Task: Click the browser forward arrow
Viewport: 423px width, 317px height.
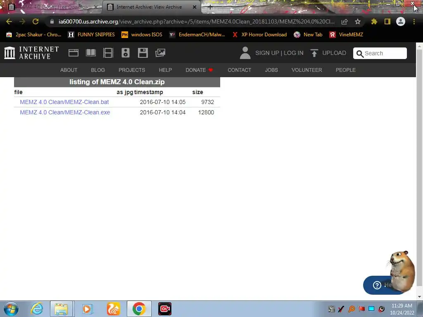Action: click(x=22, y=21)
